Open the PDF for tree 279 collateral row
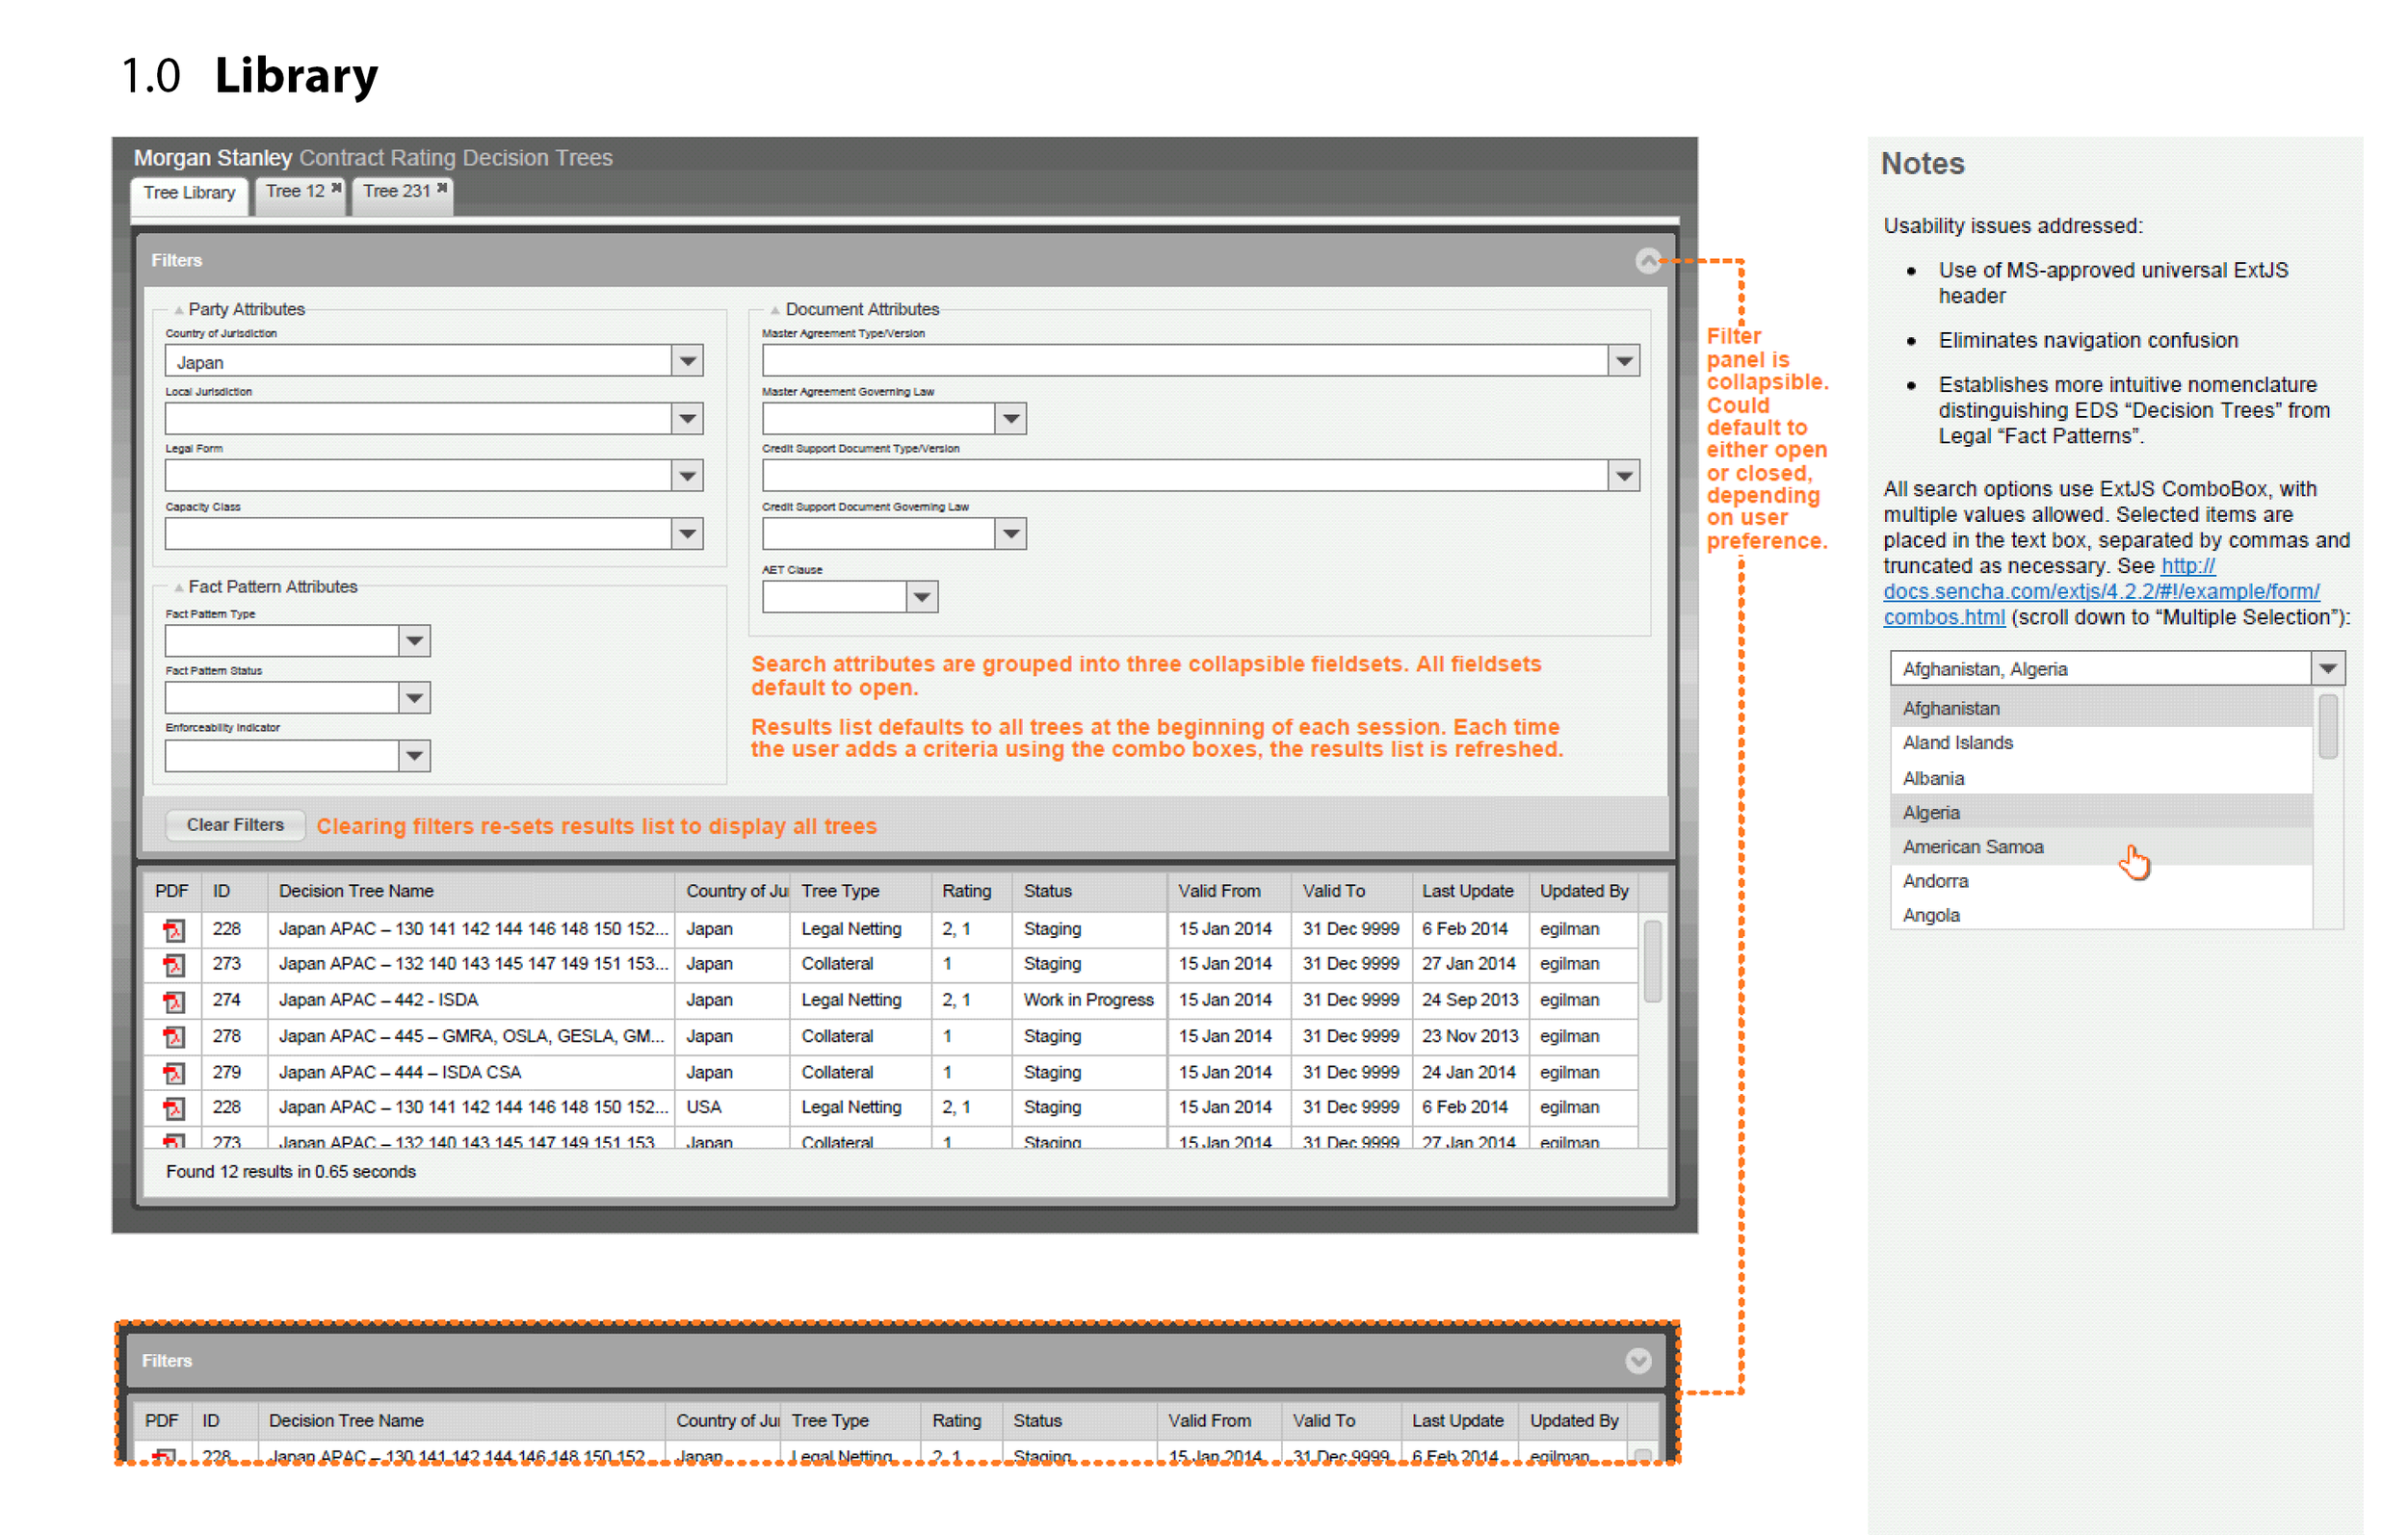This screenshot has width=2408, height=1535. [175, 1071]
